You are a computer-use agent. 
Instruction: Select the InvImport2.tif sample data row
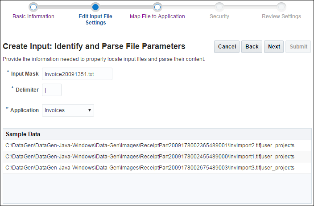tap(150, 145)
